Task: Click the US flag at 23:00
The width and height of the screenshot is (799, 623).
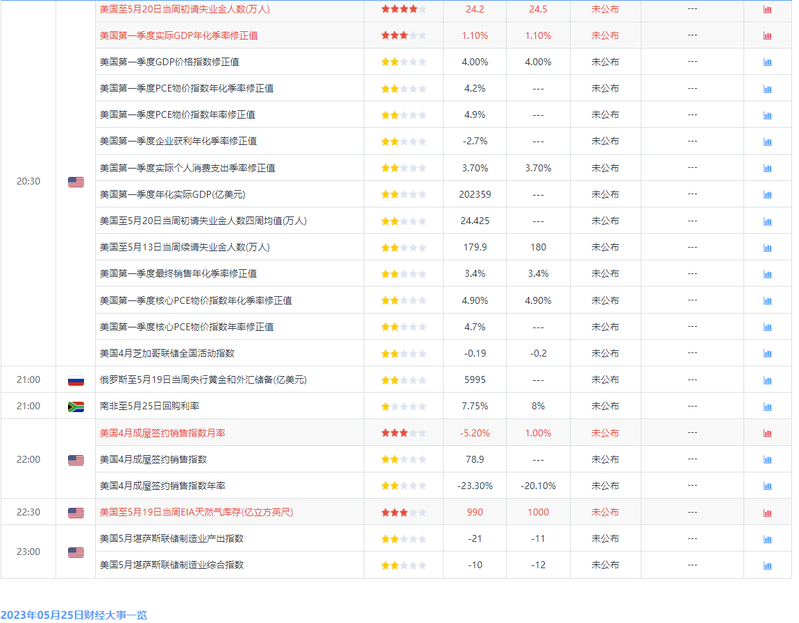Action: [76, 552]
